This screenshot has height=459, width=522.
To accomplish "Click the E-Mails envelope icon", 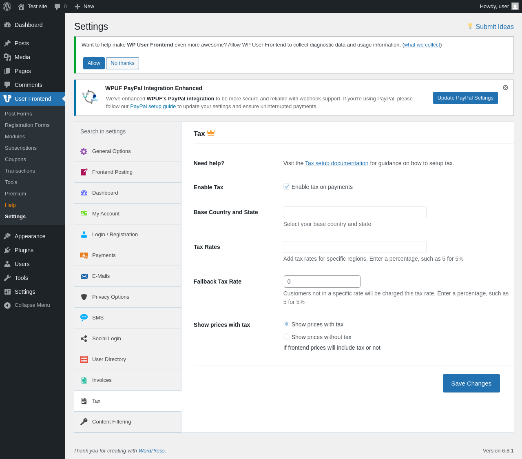I will 84,276.
